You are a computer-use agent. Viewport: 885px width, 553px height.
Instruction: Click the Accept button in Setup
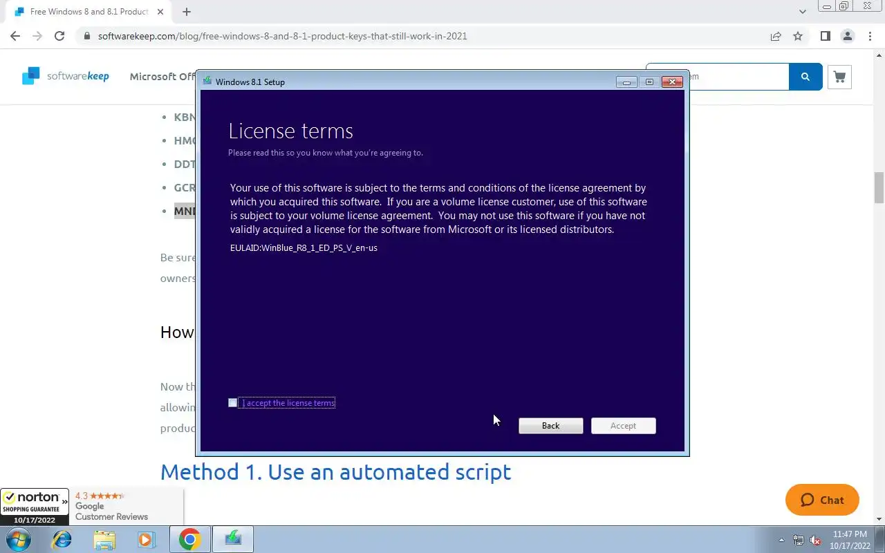click(x=623, y=426)
